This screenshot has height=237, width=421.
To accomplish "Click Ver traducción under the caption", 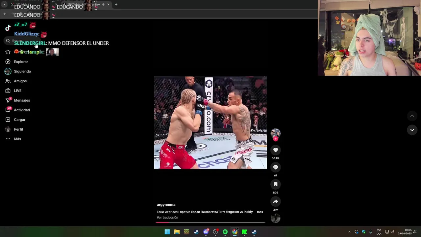I will click(167, 218).
